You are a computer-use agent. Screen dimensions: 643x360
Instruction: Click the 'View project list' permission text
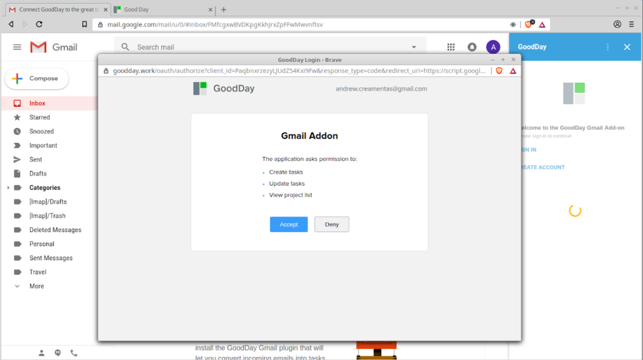290,195
